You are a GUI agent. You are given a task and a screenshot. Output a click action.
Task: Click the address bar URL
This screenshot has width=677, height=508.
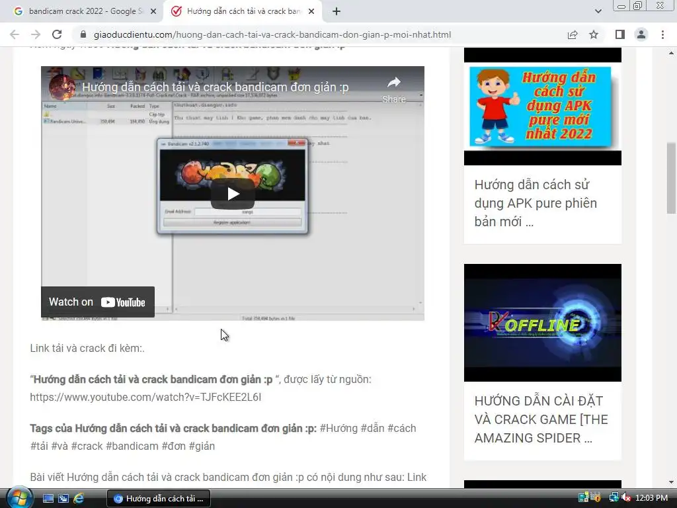click(x=272, y=34)
